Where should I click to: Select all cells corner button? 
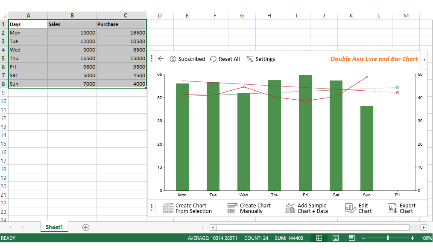(x=4, y=15)
